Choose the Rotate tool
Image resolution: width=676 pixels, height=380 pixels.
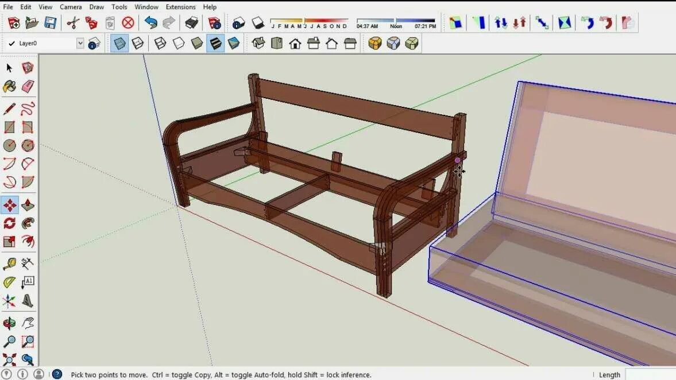pos(10,223)
